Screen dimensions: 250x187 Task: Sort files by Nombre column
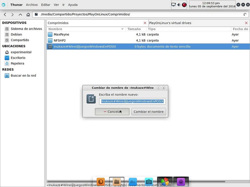tap(86, 29)
